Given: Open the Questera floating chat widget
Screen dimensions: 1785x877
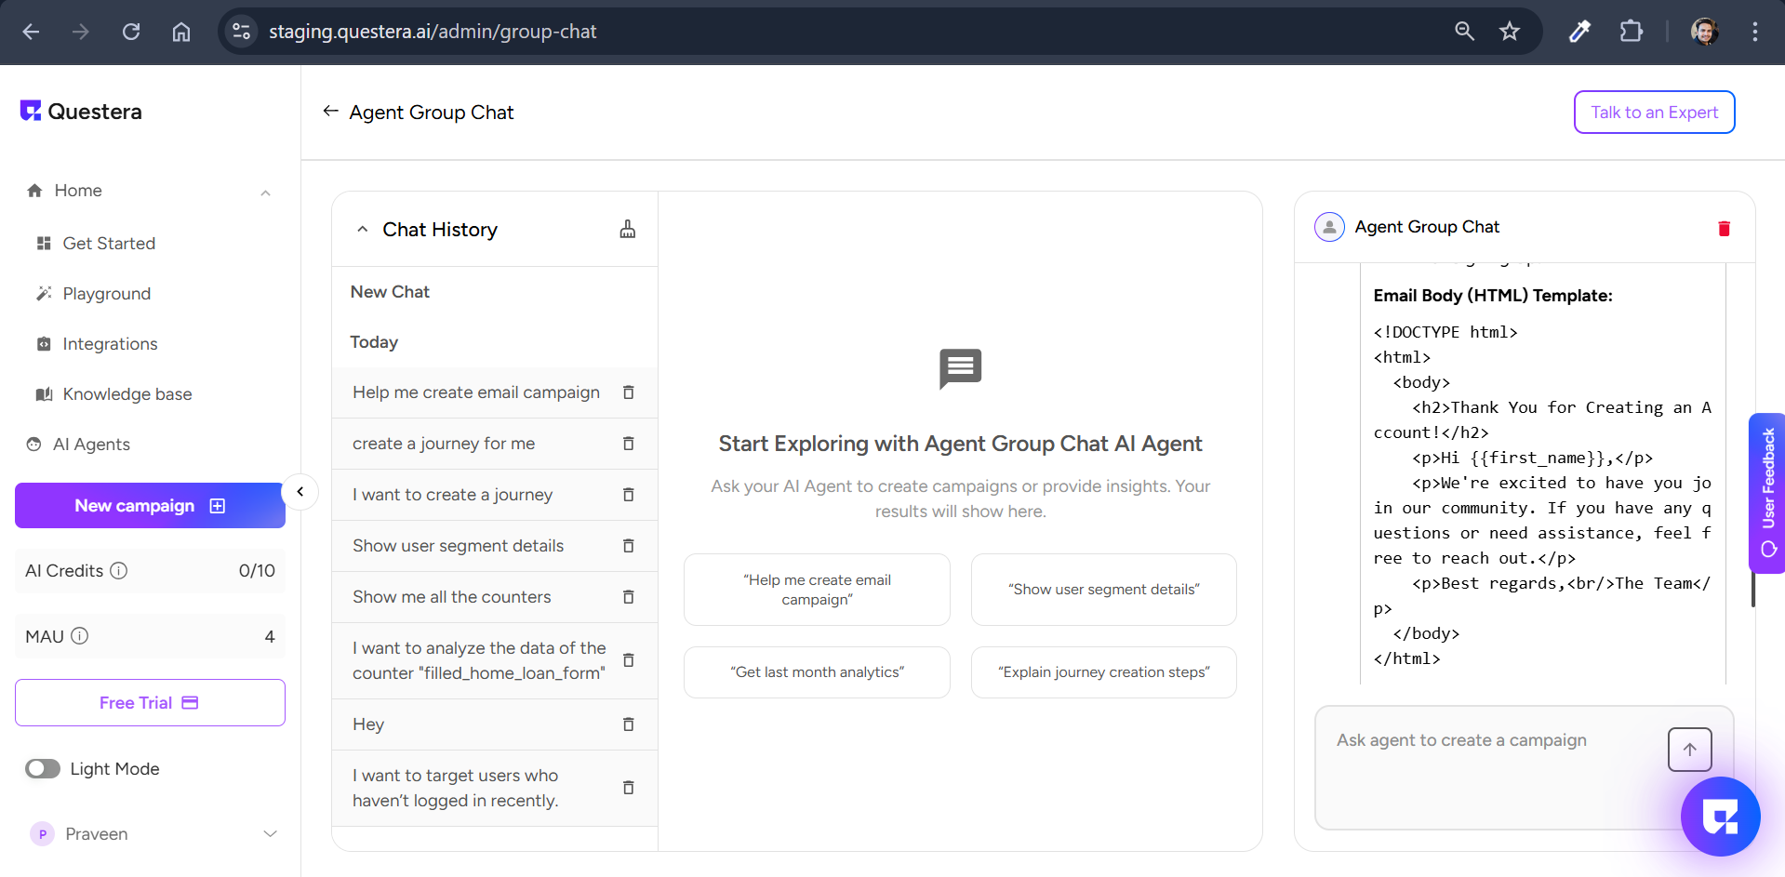Looking at the screenshot, I should coord(1720,817).
